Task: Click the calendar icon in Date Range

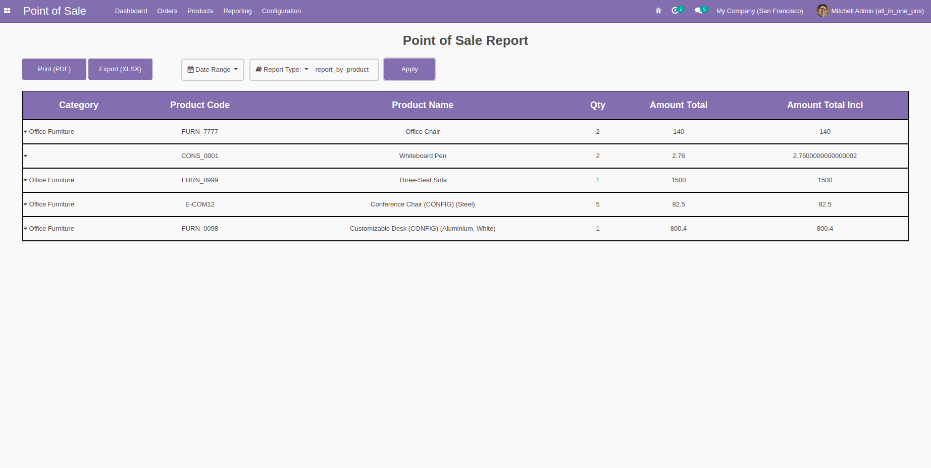Action: [190, 70]
